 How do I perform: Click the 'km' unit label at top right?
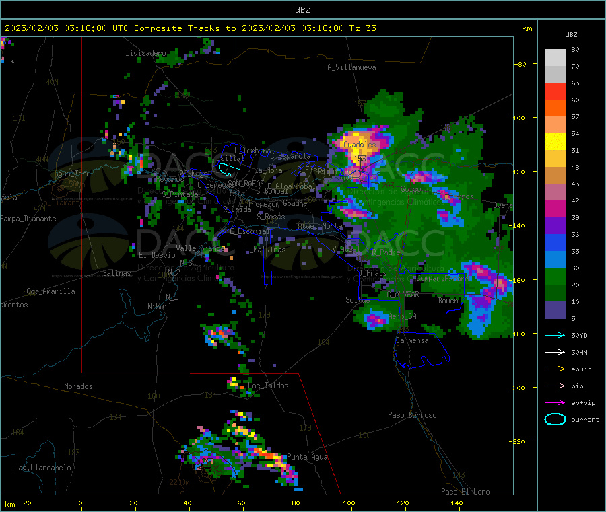point(527,28)
